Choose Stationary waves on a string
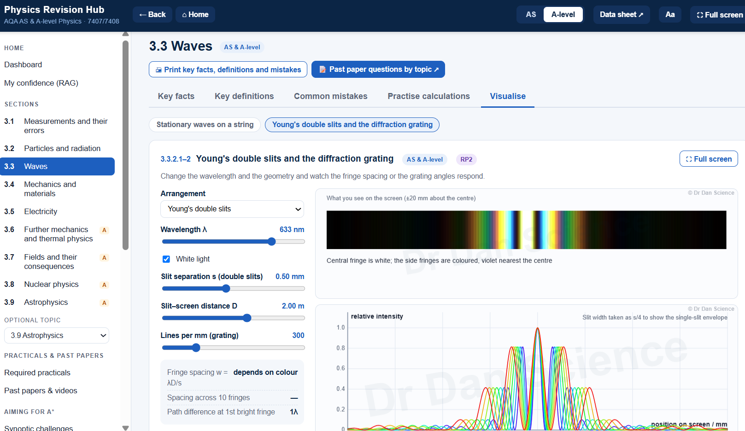This screenshot has width=745, height=431. pos(205,125)
